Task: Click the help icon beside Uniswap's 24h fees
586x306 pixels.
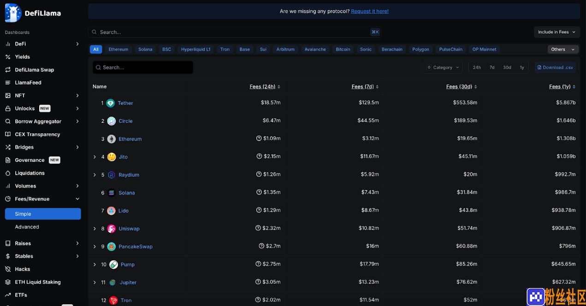Action: (258, 228)
